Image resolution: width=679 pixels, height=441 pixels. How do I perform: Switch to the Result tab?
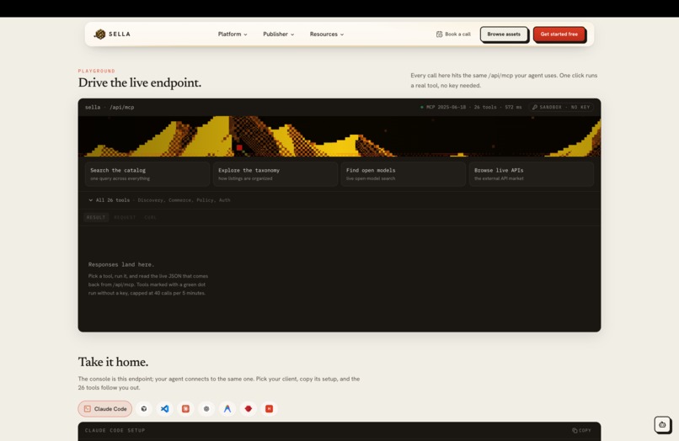[x=96, y=217]
